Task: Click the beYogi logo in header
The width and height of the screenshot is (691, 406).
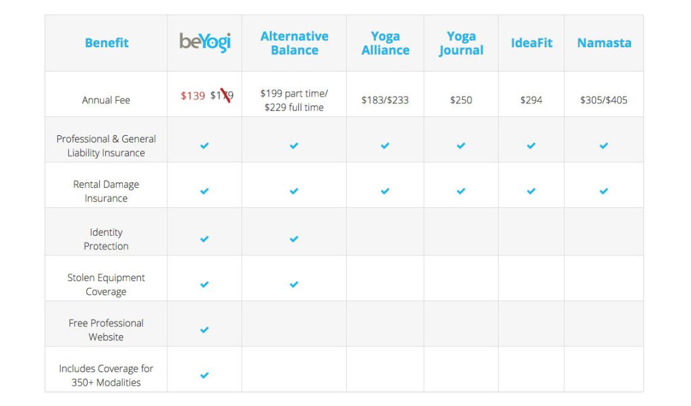Action: [204, 43]
